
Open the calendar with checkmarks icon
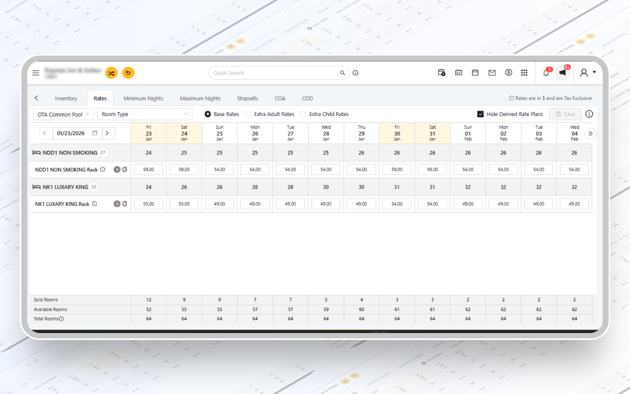(458, 72)
